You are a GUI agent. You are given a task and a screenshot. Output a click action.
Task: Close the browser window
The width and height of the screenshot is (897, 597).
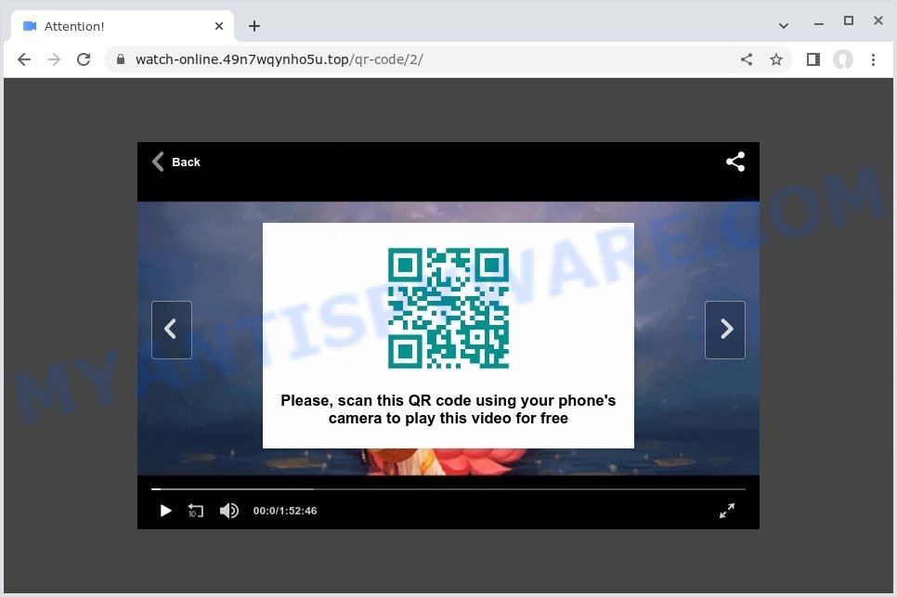[878, 21]
